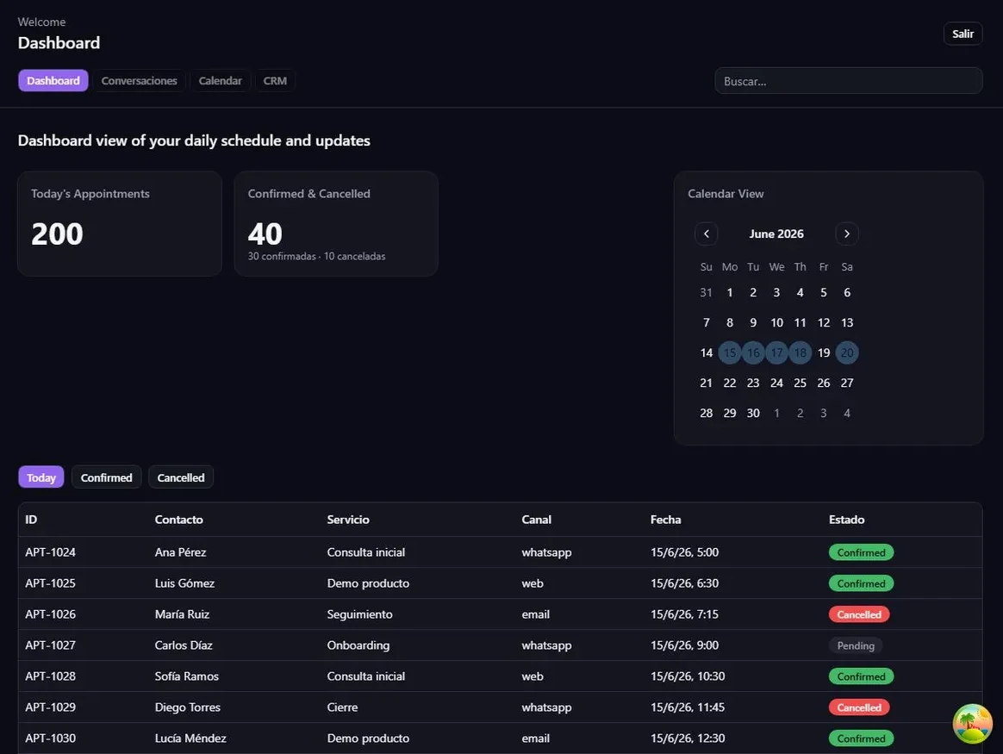The height and width of the screenshot is (754, 1003).
Task: Click the Cancelled badge for APT-1029
Action: [x=859, y=707]
